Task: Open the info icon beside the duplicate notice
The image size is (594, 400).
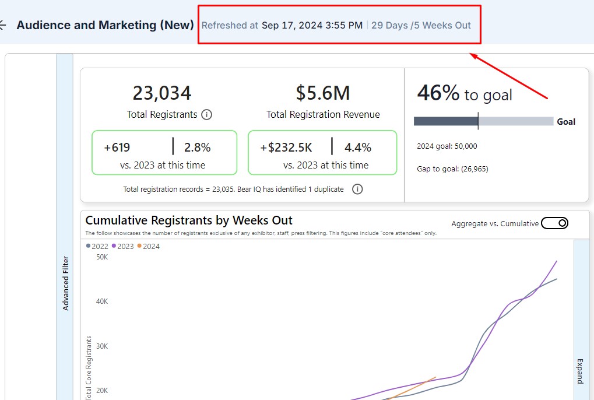Action: [357, 190]
